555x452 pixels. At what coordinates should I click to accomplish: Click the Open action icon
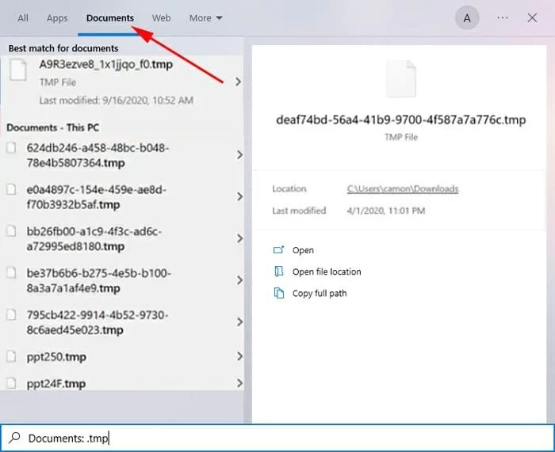tap(278, 250)
